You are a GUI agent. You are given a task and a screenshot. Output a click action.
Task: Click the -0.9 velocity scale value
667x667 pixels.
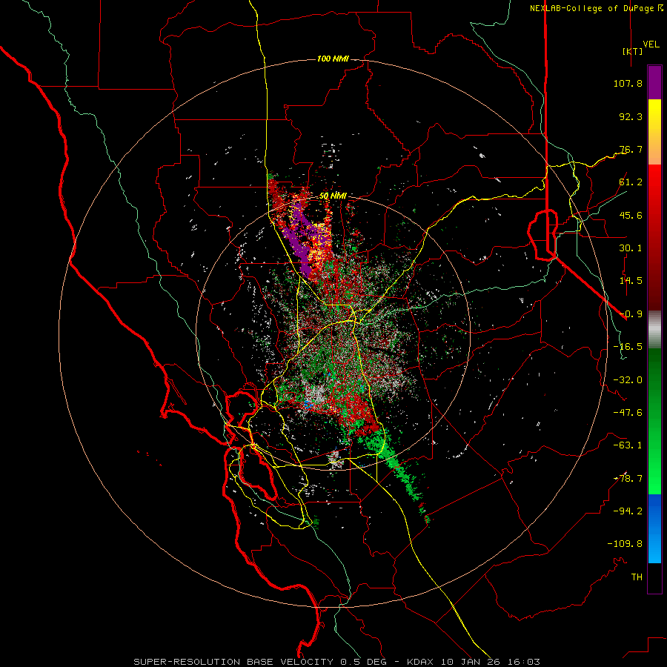(x=631, y=314)
